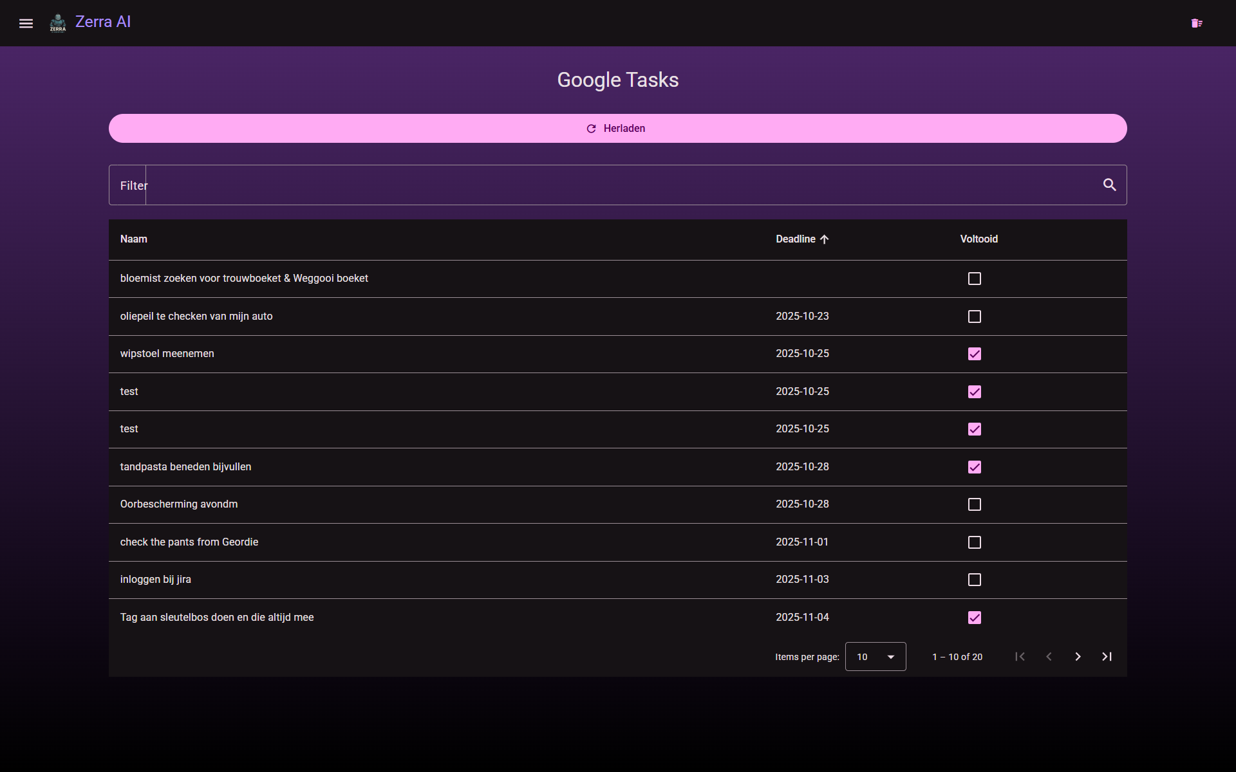The image size is (1236, 772).
Task: Click the 2025-11-01 deadline cell
Action: pyautogui.click(x=802, y=542)
